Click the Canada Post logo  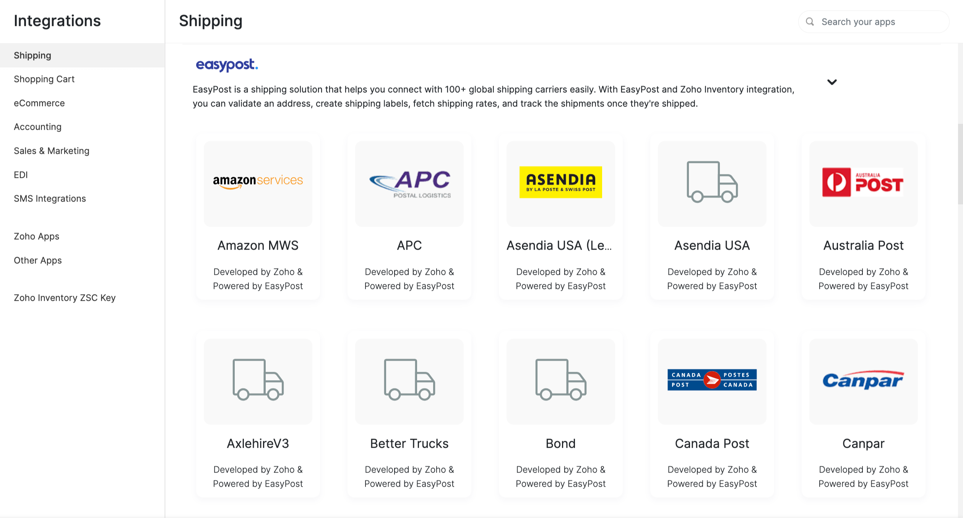click(712, 380)
